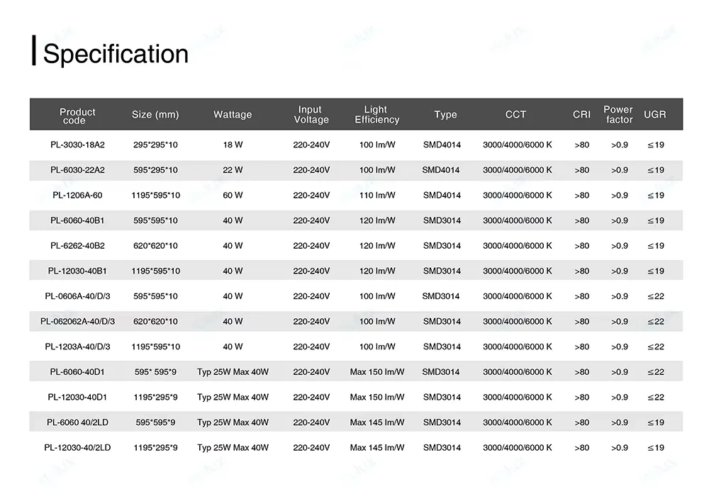Click product code PL-12030-40/2LD
This screenshot has height=501, width=709.
[77, 448]
